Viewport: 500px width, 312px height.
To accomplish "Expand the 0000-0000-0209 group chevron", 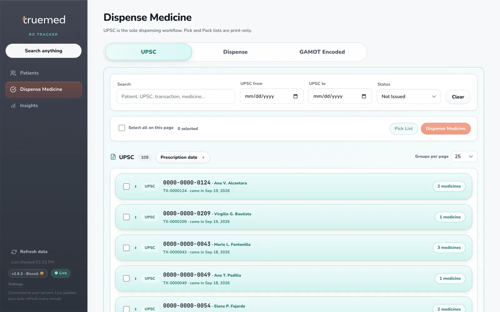I will [136, 217].
